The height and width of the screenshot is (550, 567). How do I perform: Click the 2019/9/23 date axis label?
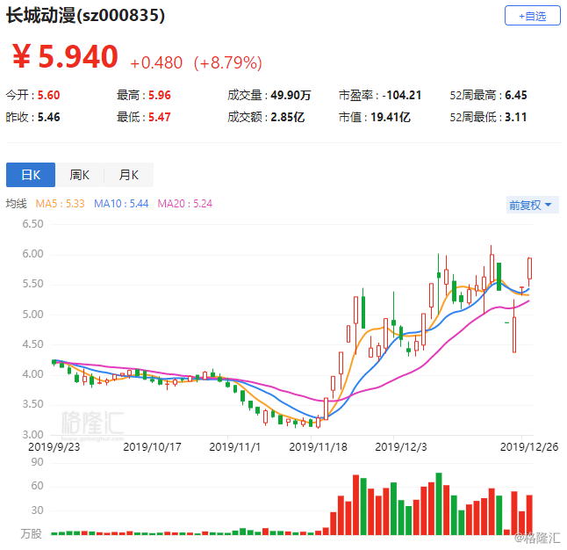coord(54,447)
